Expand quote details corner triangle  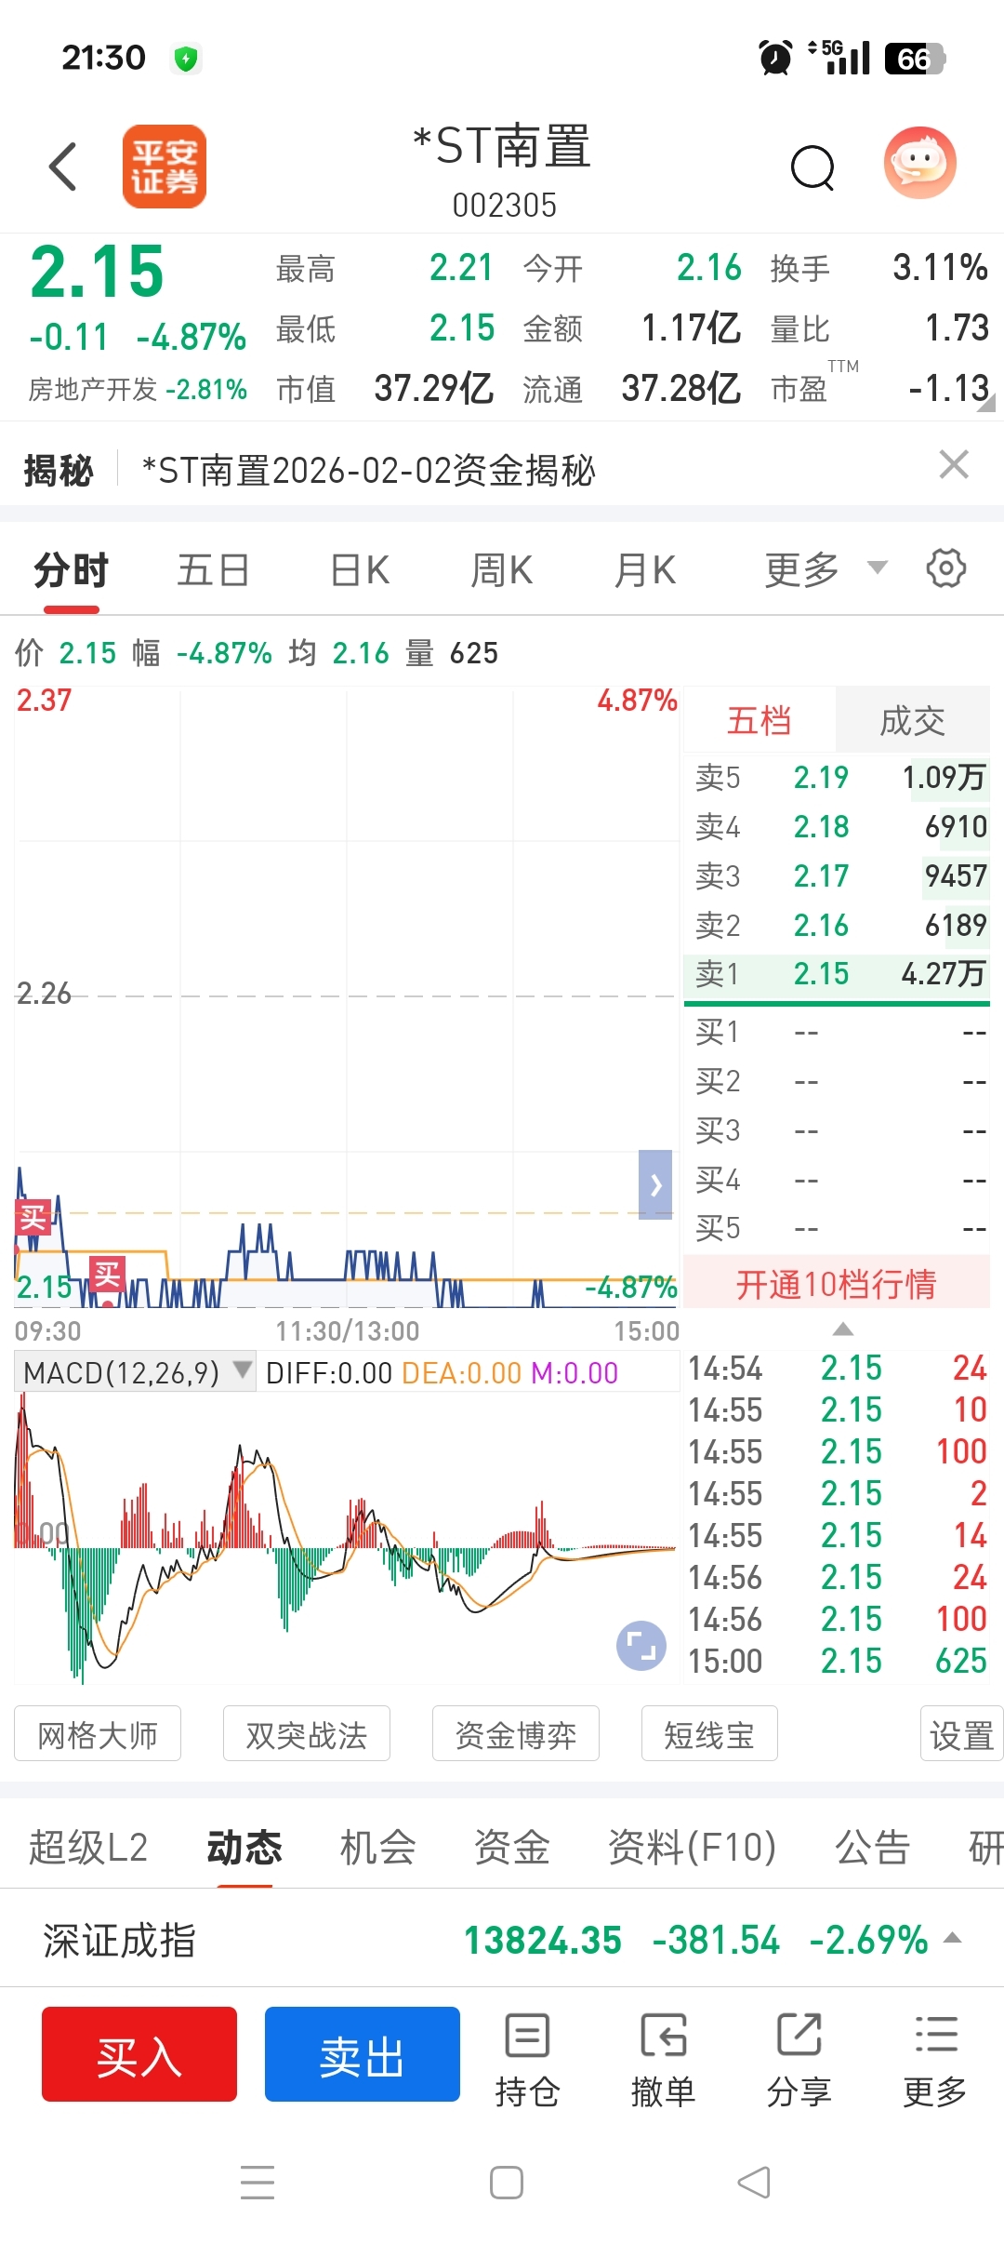[987, 402]
